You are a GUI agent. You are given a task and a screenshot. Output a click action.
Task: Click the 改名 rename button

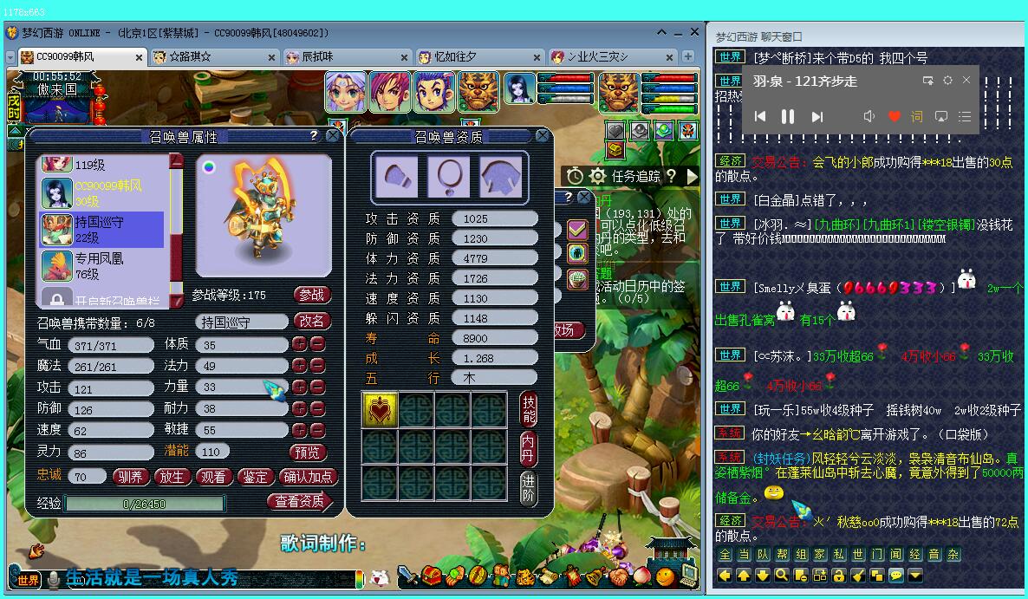click(x=311, y=322)
